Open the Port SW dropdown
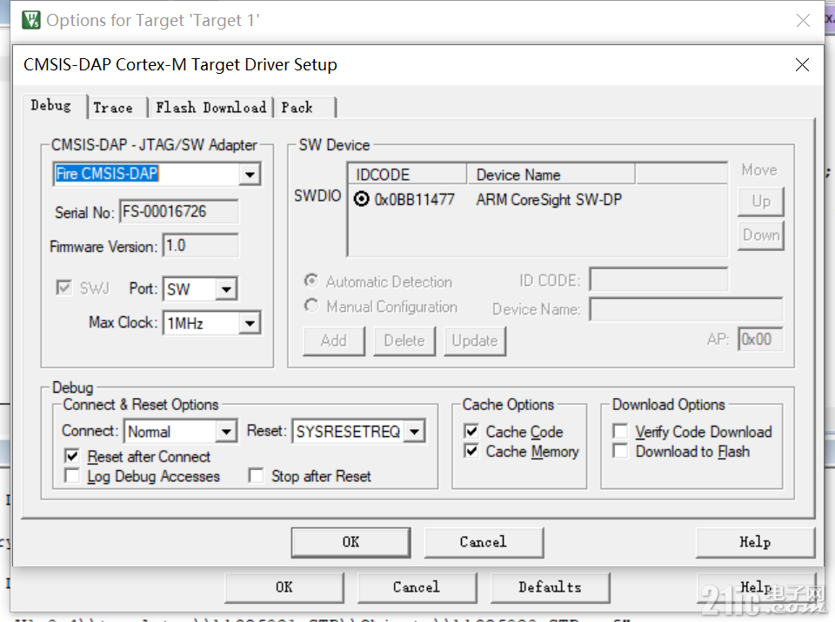 226,289
